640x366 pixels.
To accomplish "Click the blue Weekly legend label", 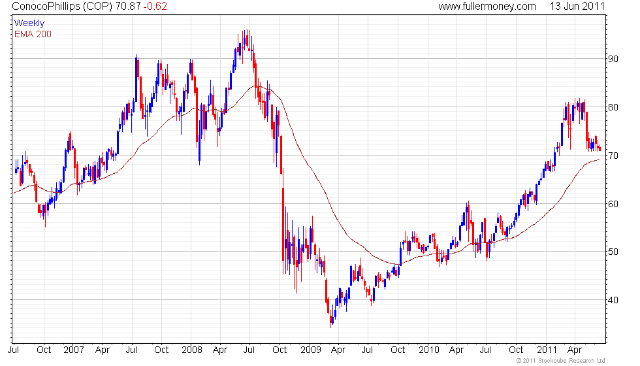I will pos(29,24).
